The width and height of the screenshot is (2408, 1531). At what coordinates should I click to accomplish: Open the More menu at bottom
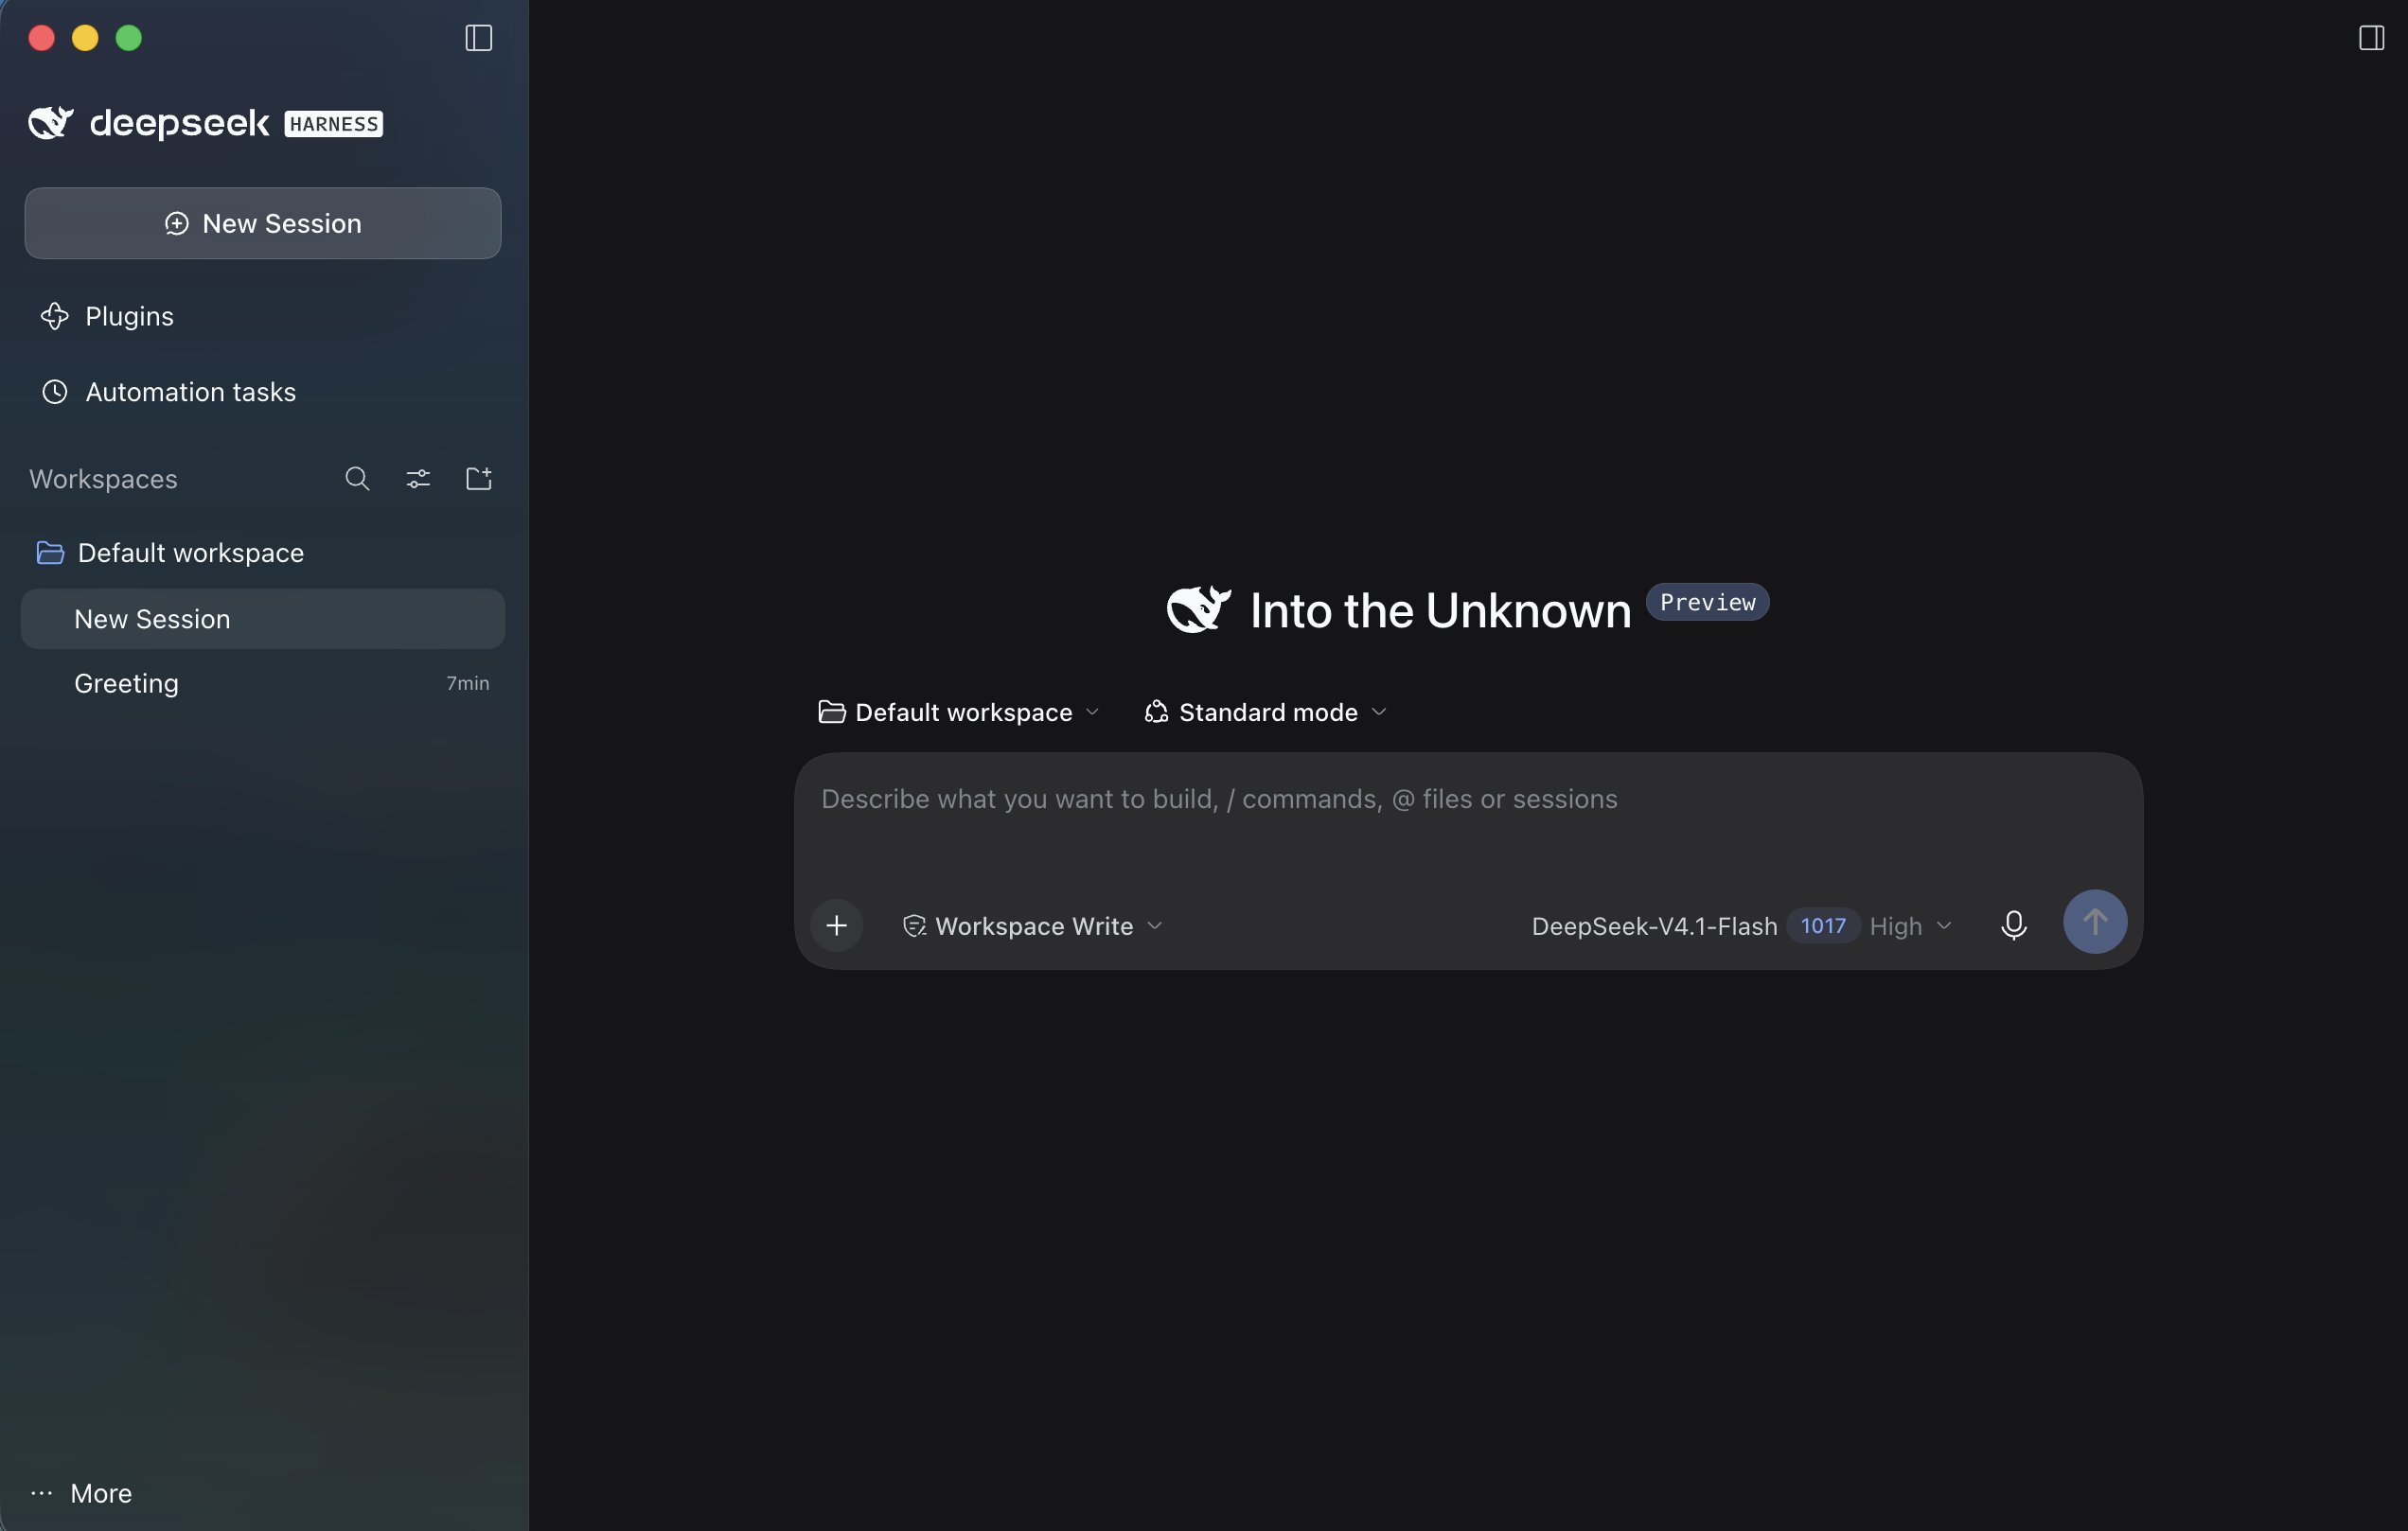[x=81, y=1493]
